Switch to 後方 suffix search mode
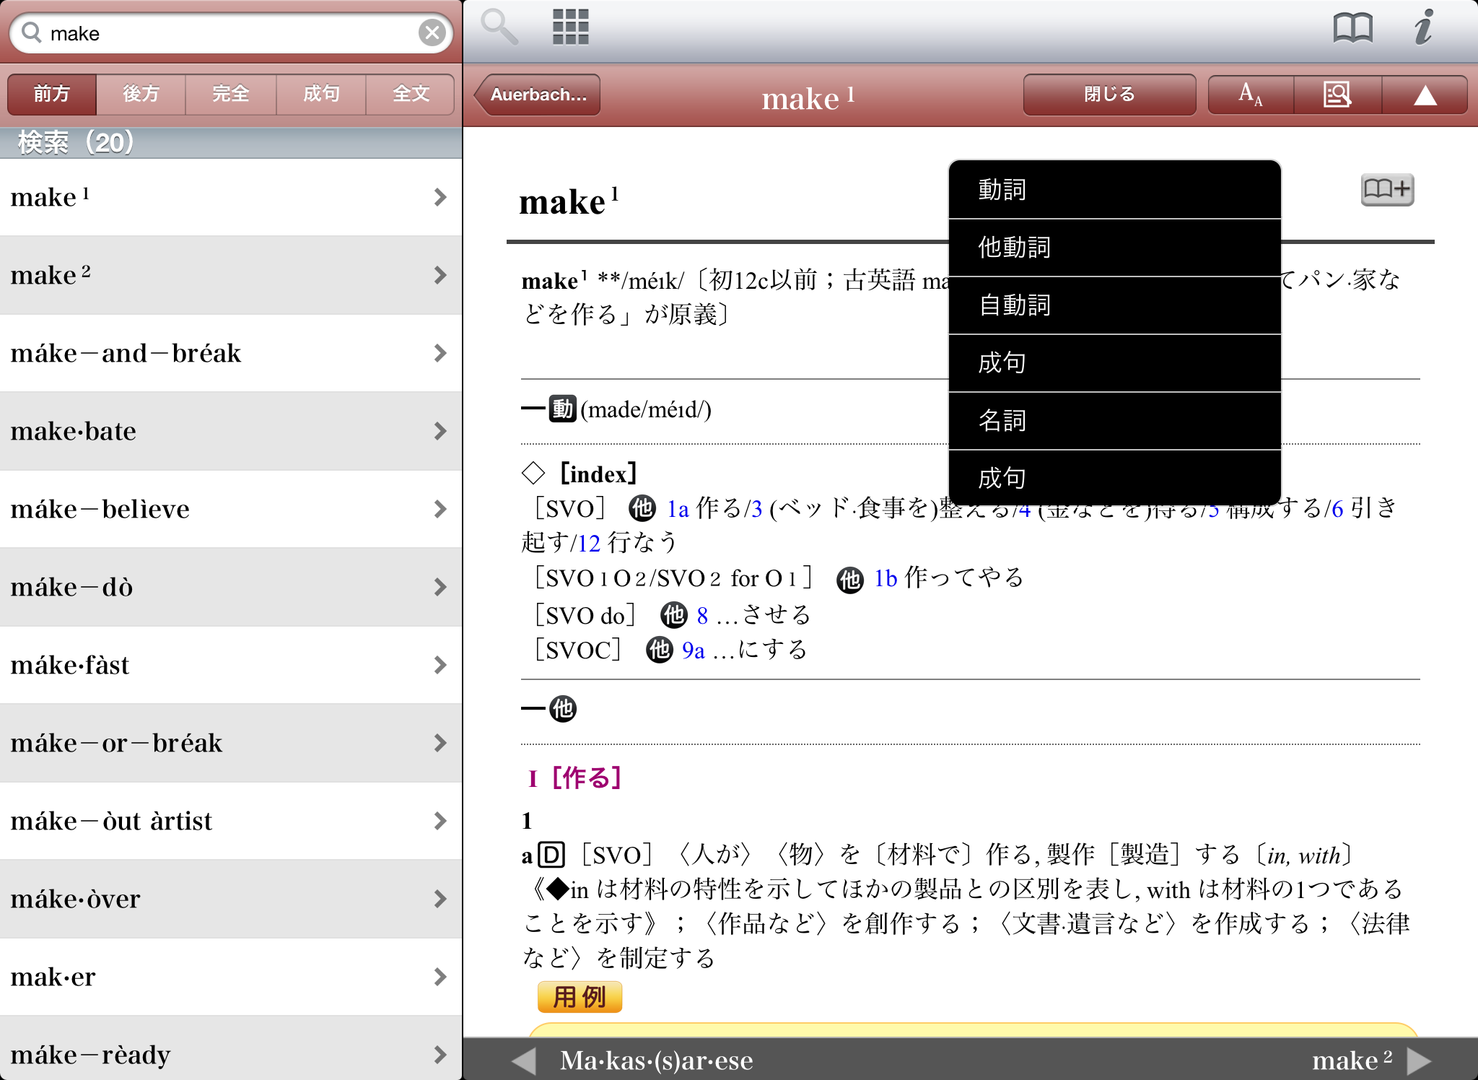Viewport: 1478px width, 1080px height. (x=141, y=94)
